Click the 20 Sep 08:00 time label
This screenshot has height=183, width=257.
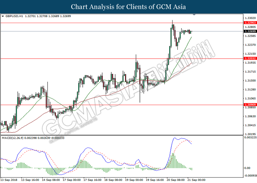click(176, 180)
